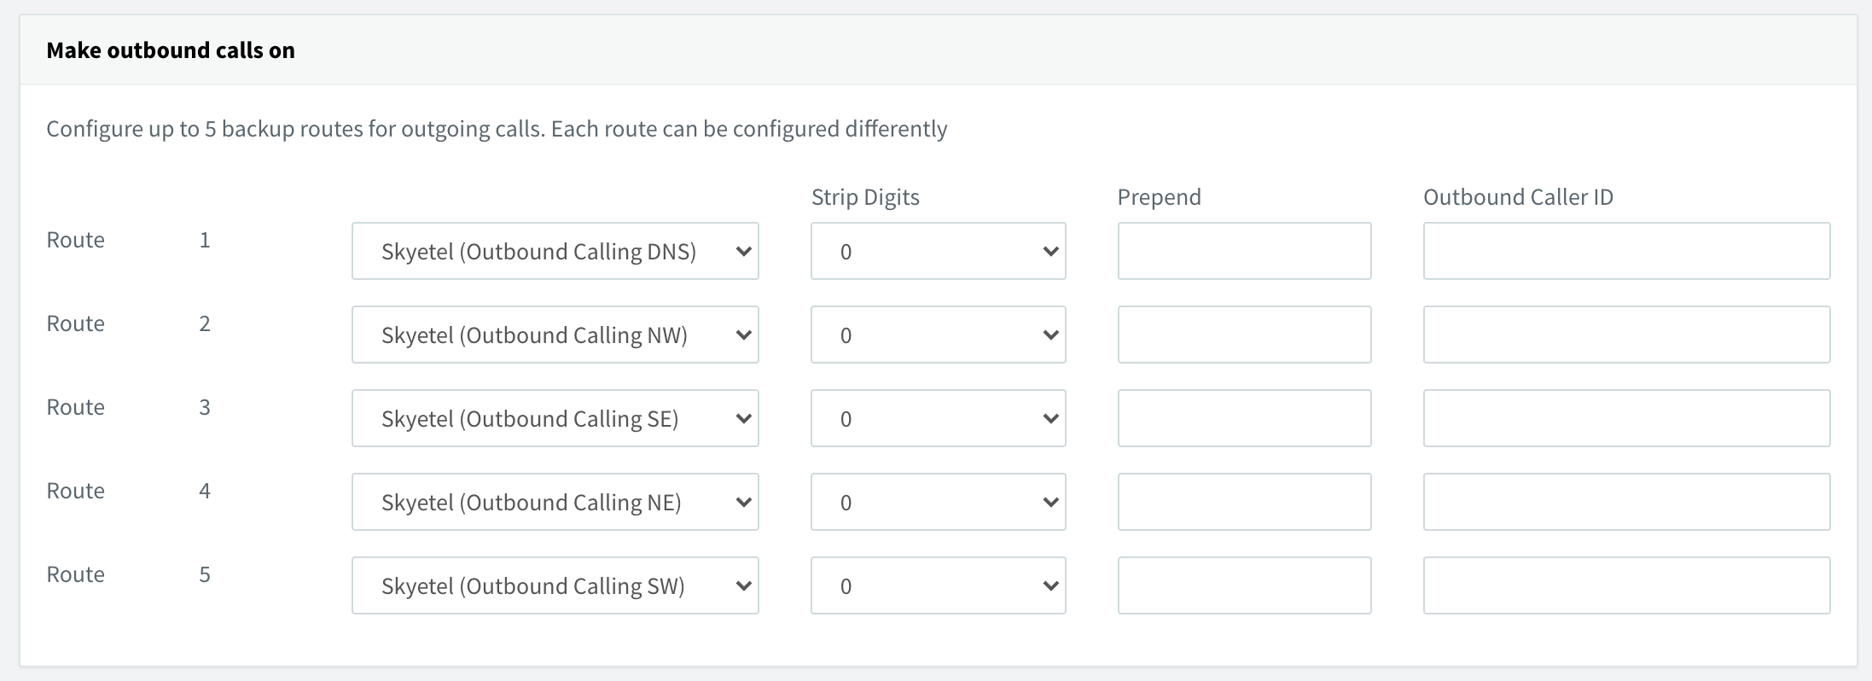Screen dimensions: 1872x681
Task: Click the 'Make outbound calls on' heading
Action: click(x=171, y=50)
